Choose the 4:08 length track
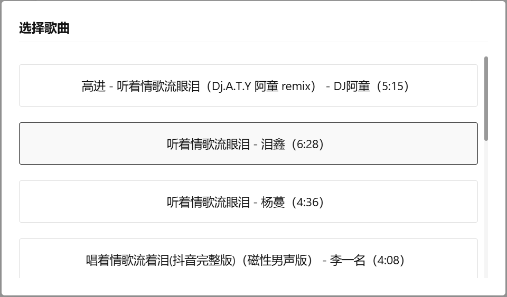The height and width of the screenshot is (297, 507). (x=248, y=260)
